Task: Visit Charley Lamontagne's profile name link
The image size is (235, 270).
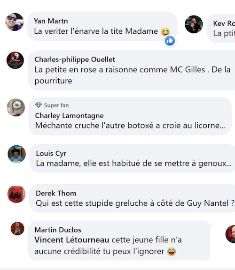Action: pyautogui.click(x=70, y=115)
